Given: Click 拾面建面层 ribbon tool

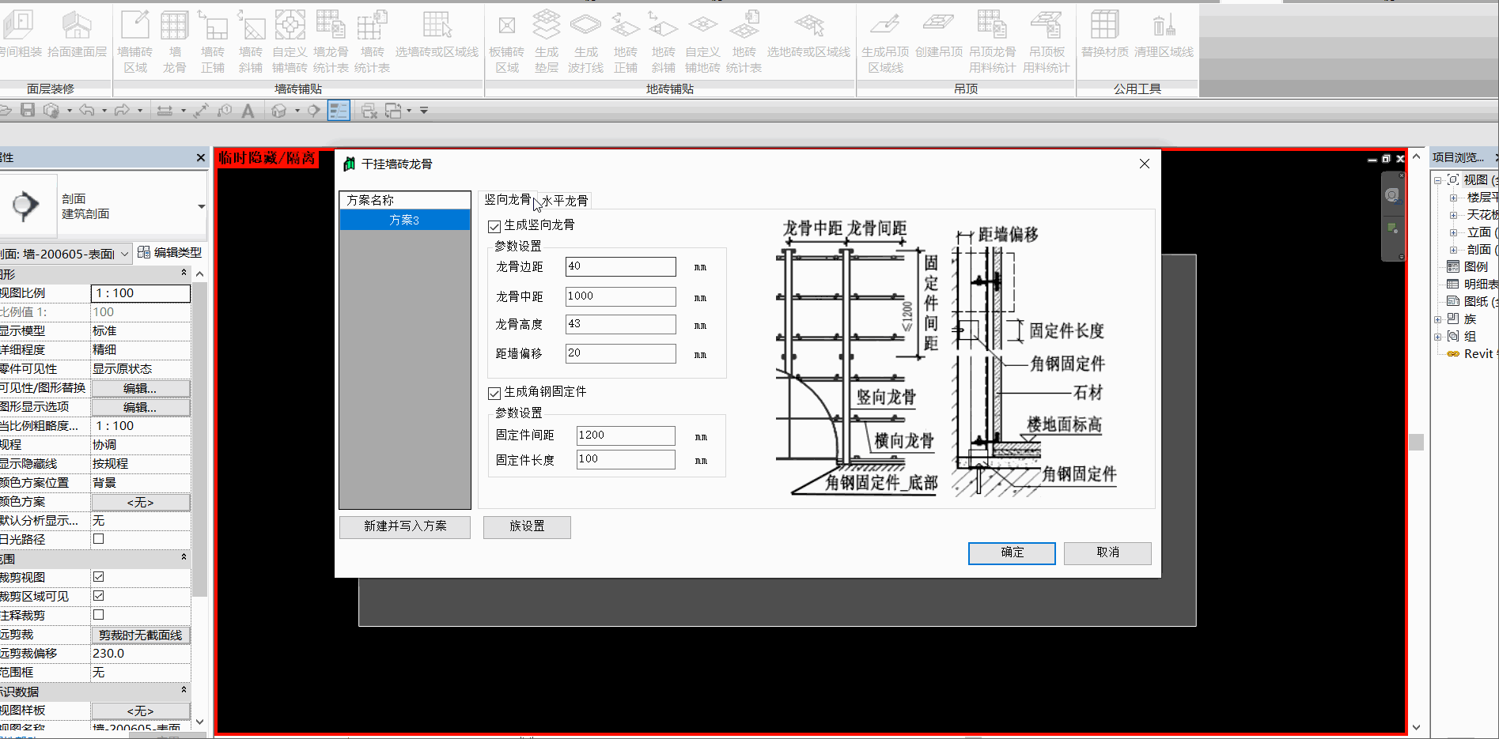Looking at the screenshot, I should pos(77,36).
